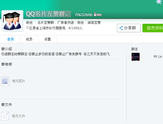Viewport: 163px width, 124px height.
Task: Click the group number 70632606
Action: pyautogui.click(x=84, y=15)
